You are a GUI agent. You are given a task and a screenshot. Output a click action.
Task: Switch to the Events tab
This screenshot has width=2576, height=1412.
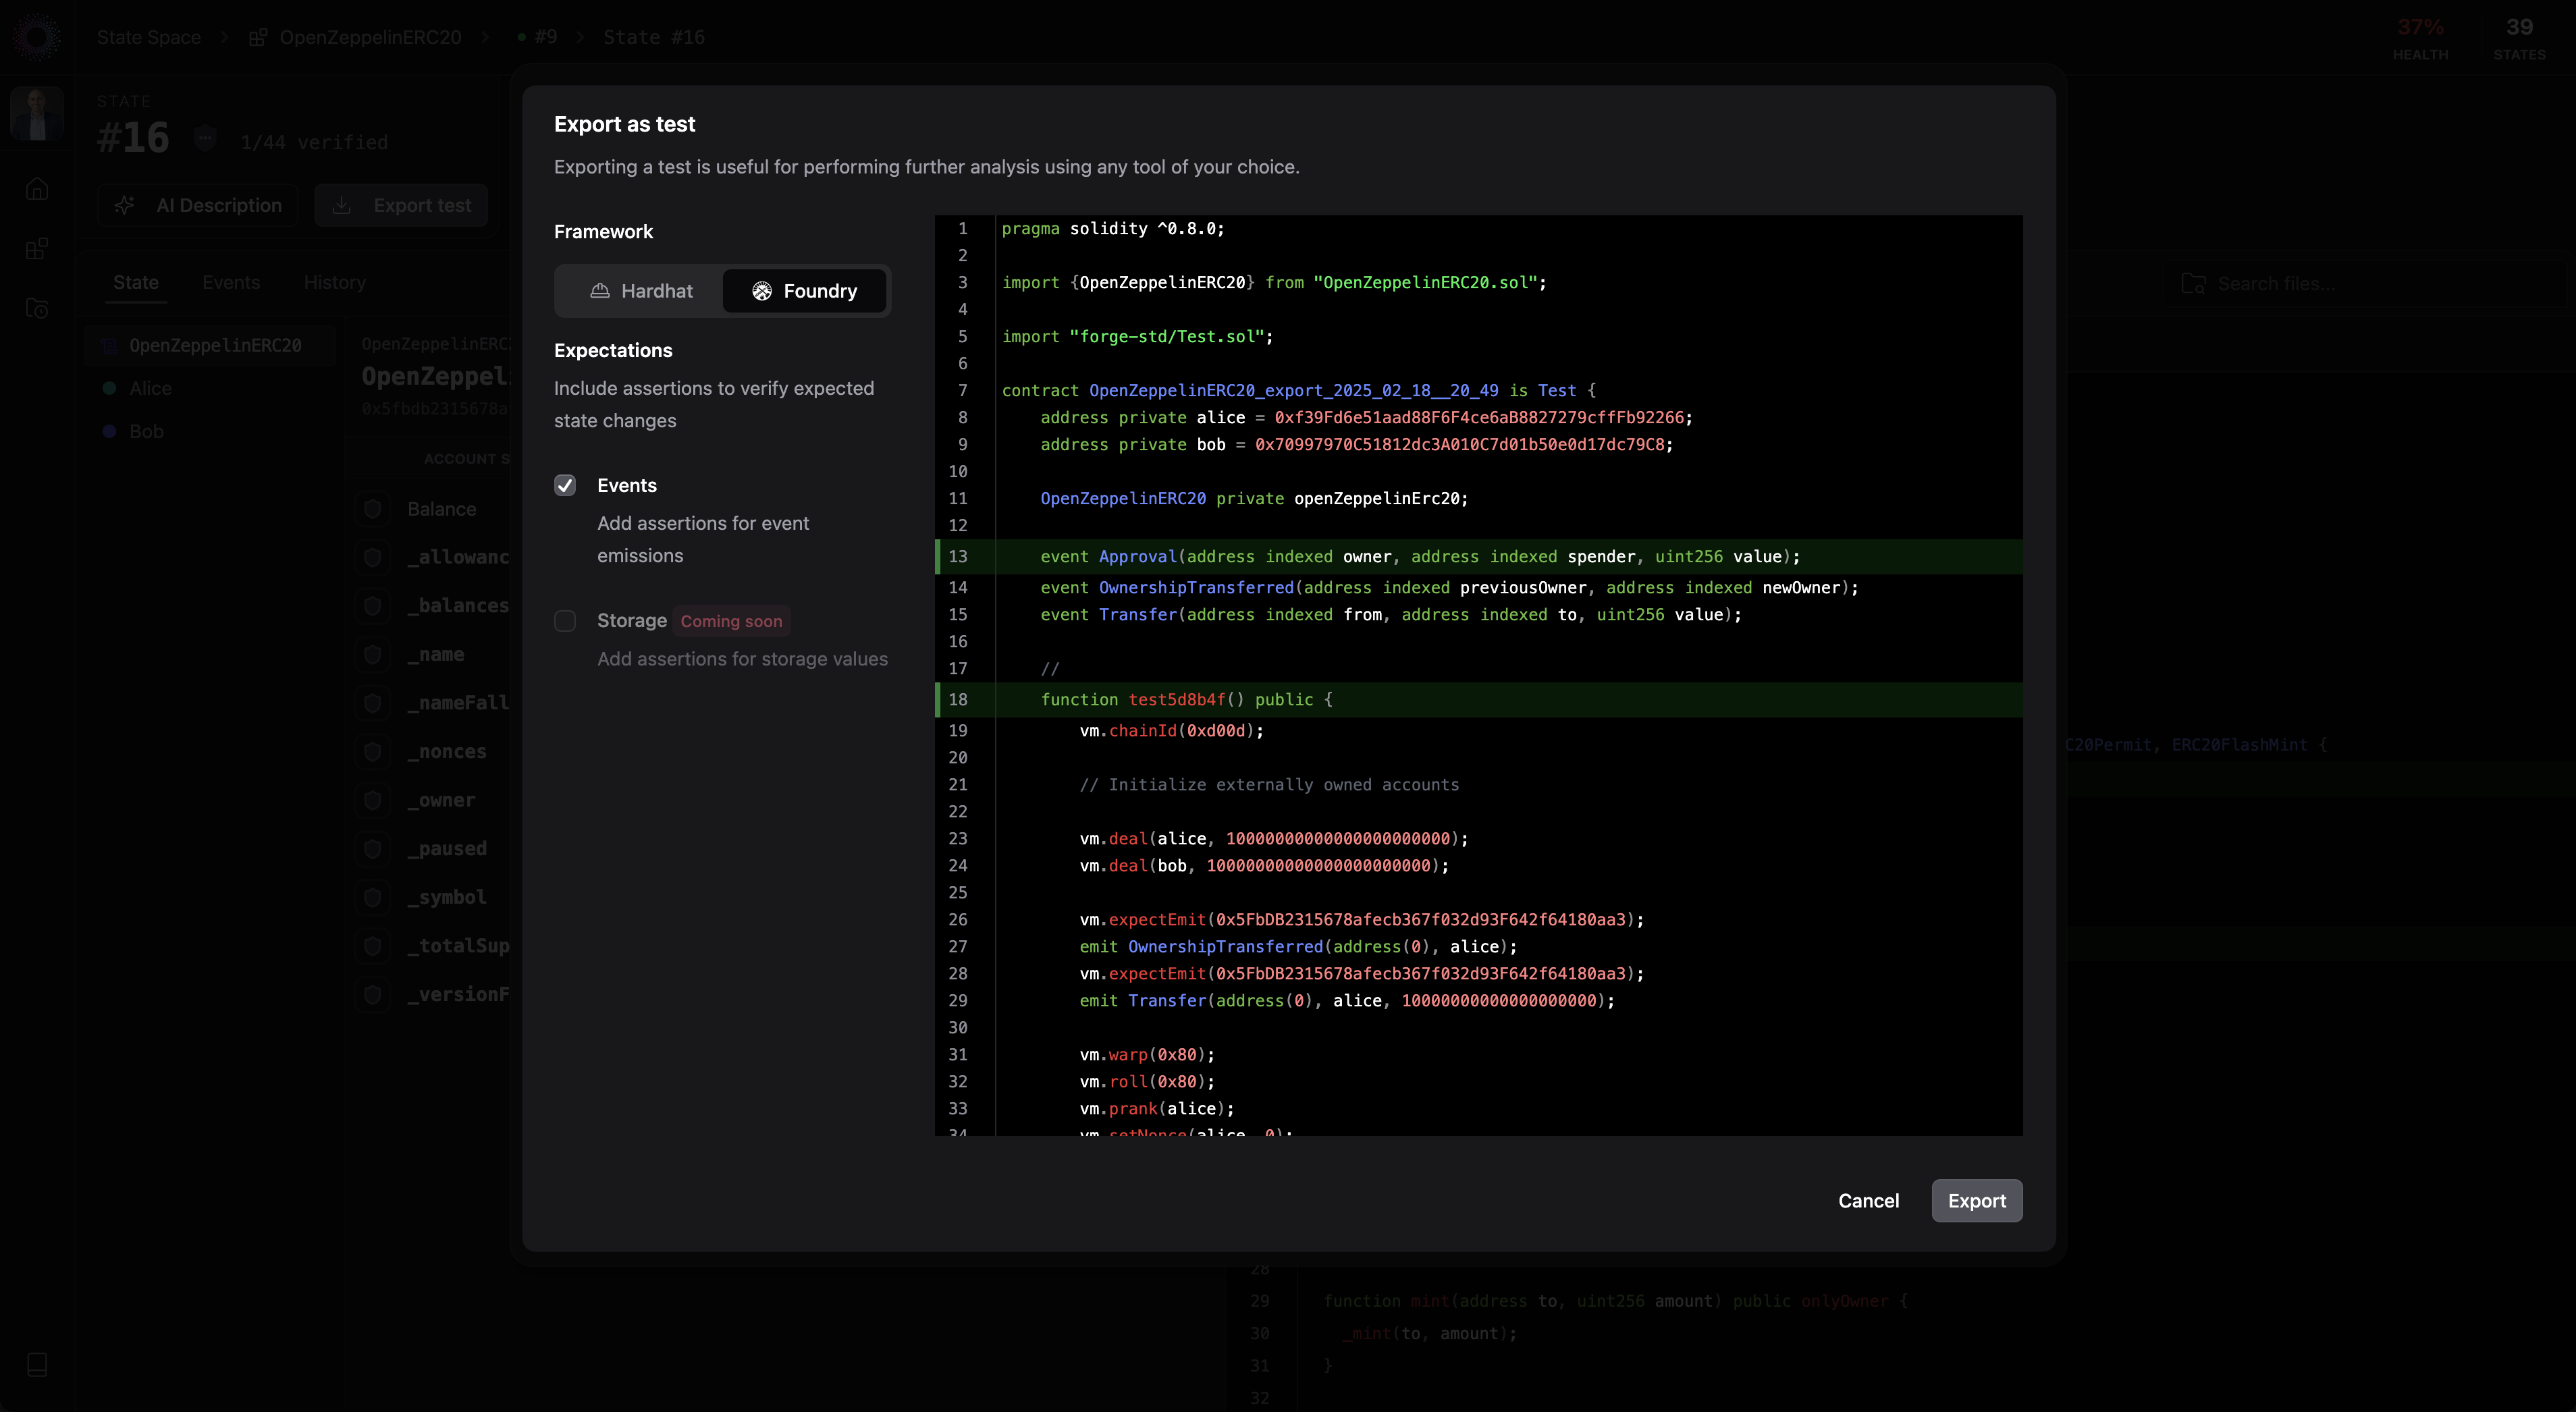[x=231, y=283]
